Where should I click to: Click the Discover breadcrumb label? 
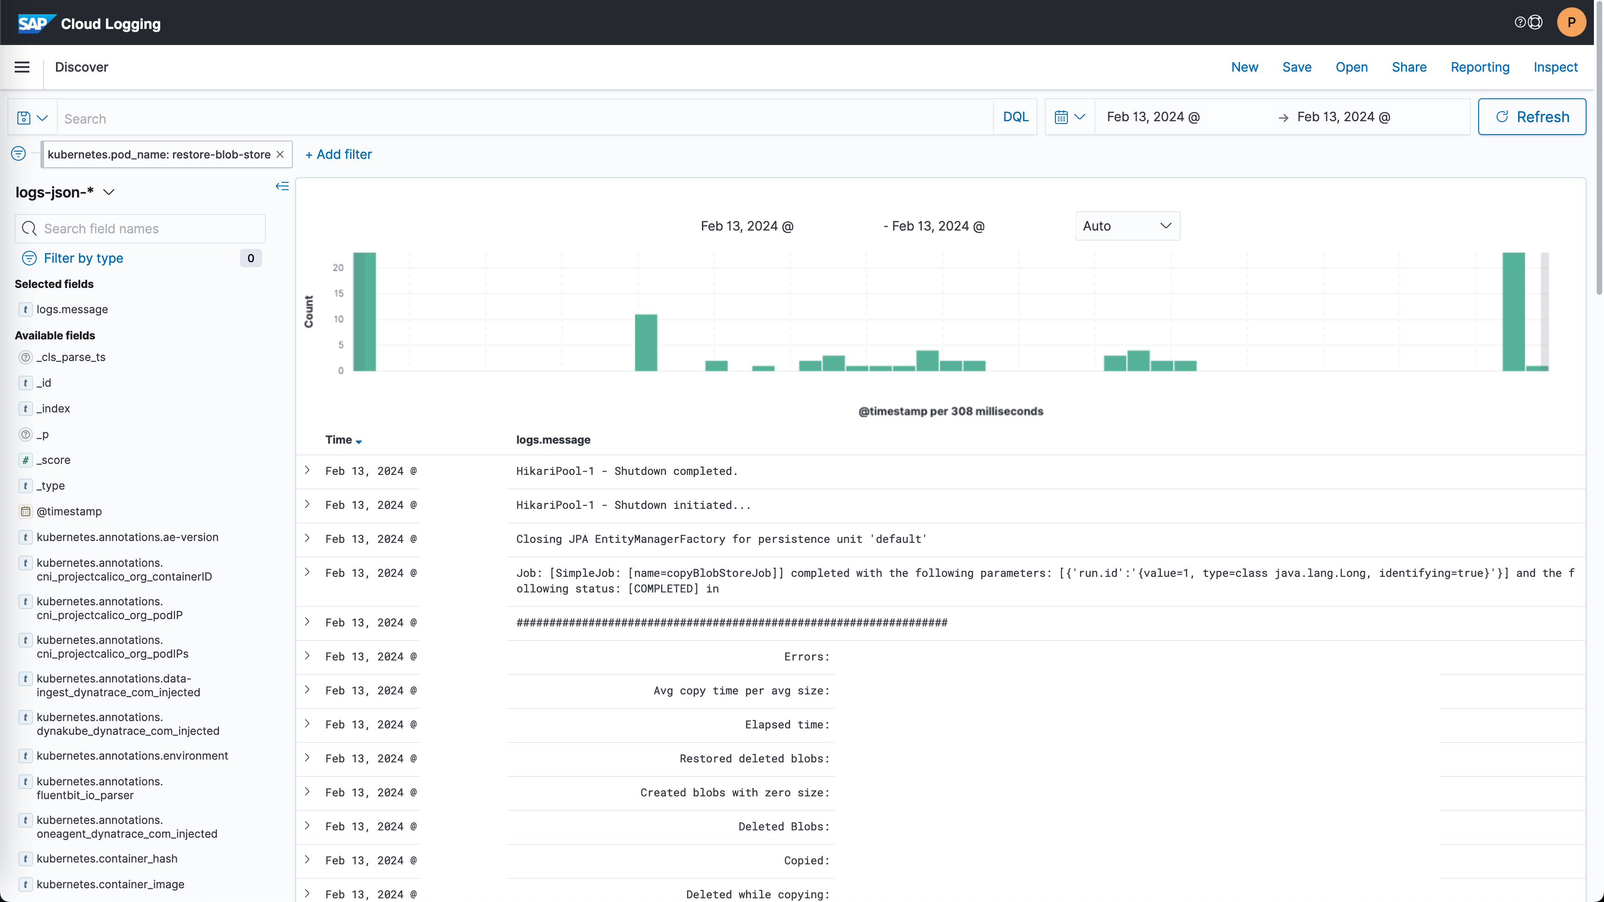pyautogui.click(x=82, y=67)
